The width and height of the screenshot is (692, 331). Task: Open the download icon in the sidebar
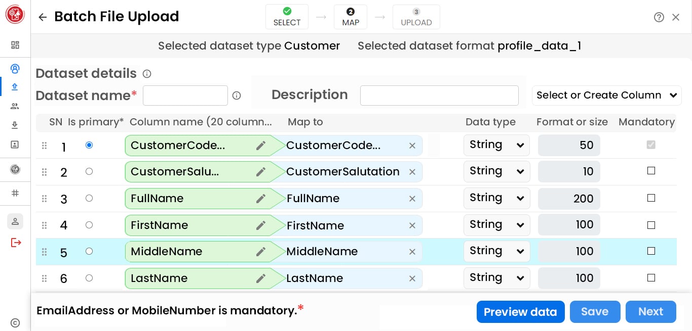click(x=15, y=125)
